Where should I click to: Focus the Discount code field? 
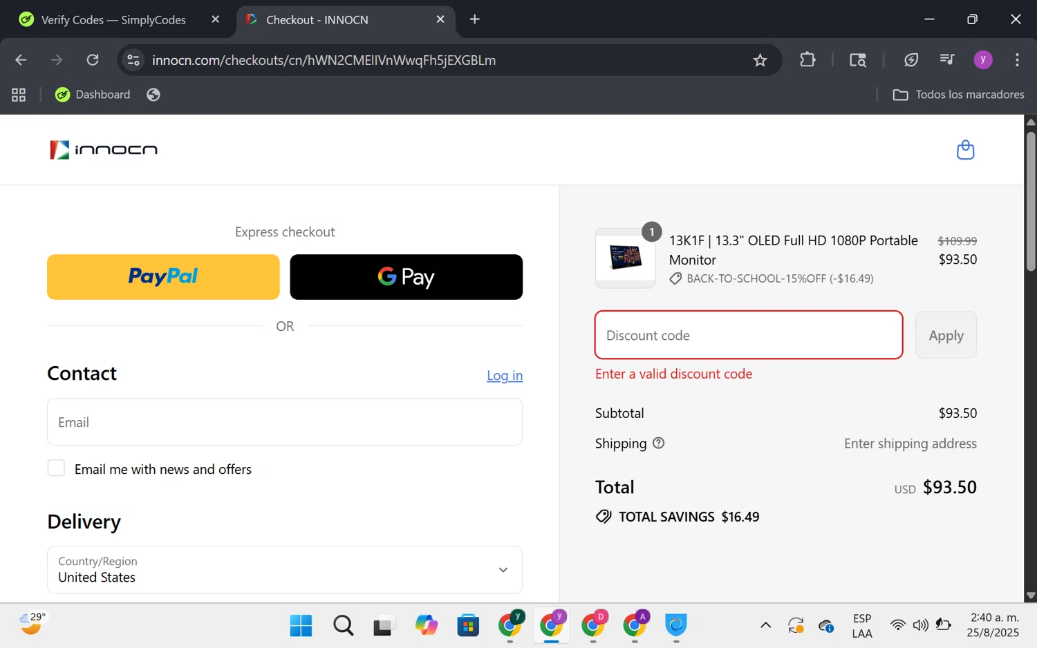[x=749, y=335]
